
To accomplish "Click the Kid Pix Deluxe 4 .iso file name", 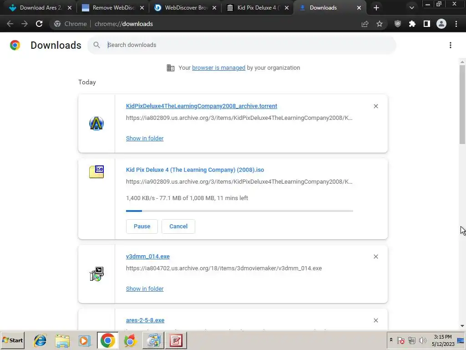I will pyautogui.click(x=195, y=170).
